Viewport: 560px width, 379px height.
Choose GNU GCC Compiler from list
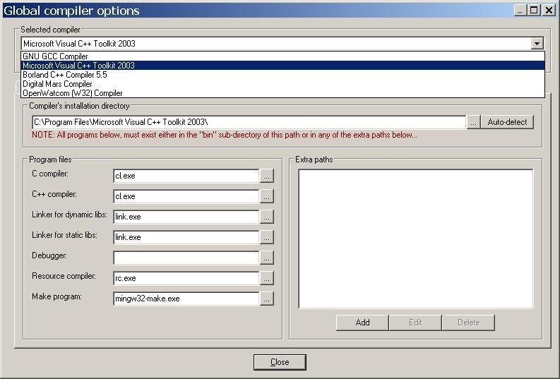283,56
